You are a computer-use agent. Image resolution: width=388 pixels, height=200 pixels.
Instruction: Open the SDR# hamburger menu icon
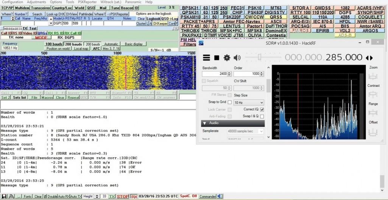click(x=206, y=58)
